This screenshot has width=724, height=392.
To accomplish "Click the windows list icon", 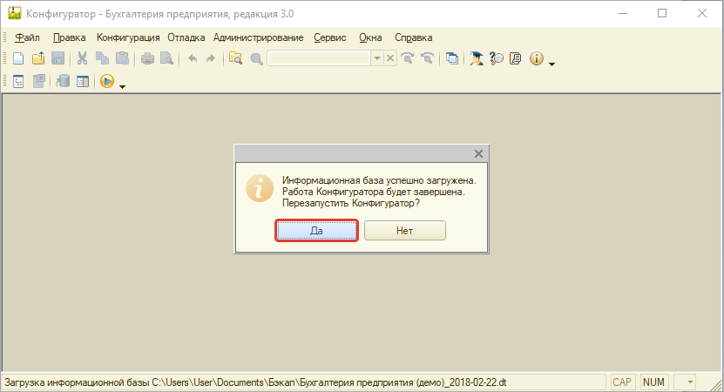I will 452,58.
